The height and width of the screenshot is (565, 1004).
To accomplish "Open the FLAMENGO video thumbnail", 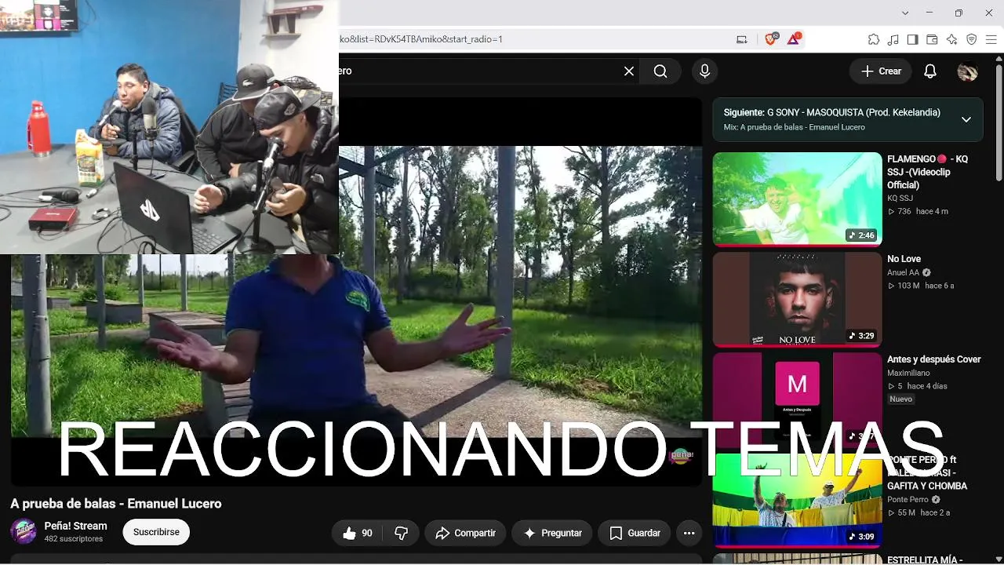I will coord(797,199).
